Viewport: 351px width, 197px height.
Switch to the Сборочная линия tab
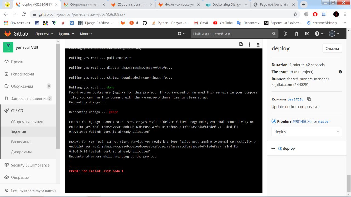tap(84, 5)
